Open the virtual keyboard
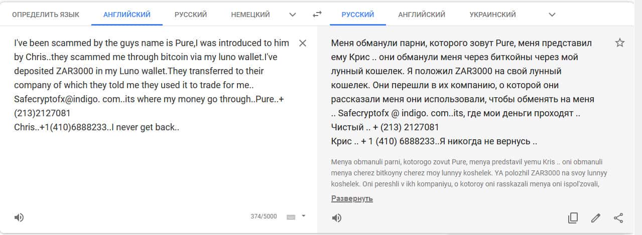 point(291,217)
